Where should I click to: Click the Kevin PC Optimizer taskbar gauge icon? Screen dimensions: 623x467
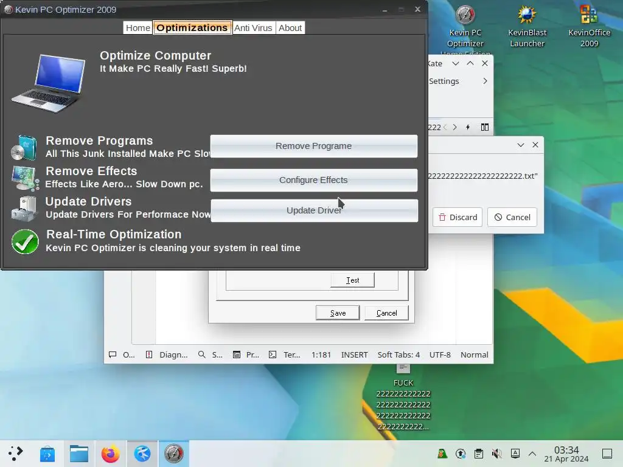(173, 454)
